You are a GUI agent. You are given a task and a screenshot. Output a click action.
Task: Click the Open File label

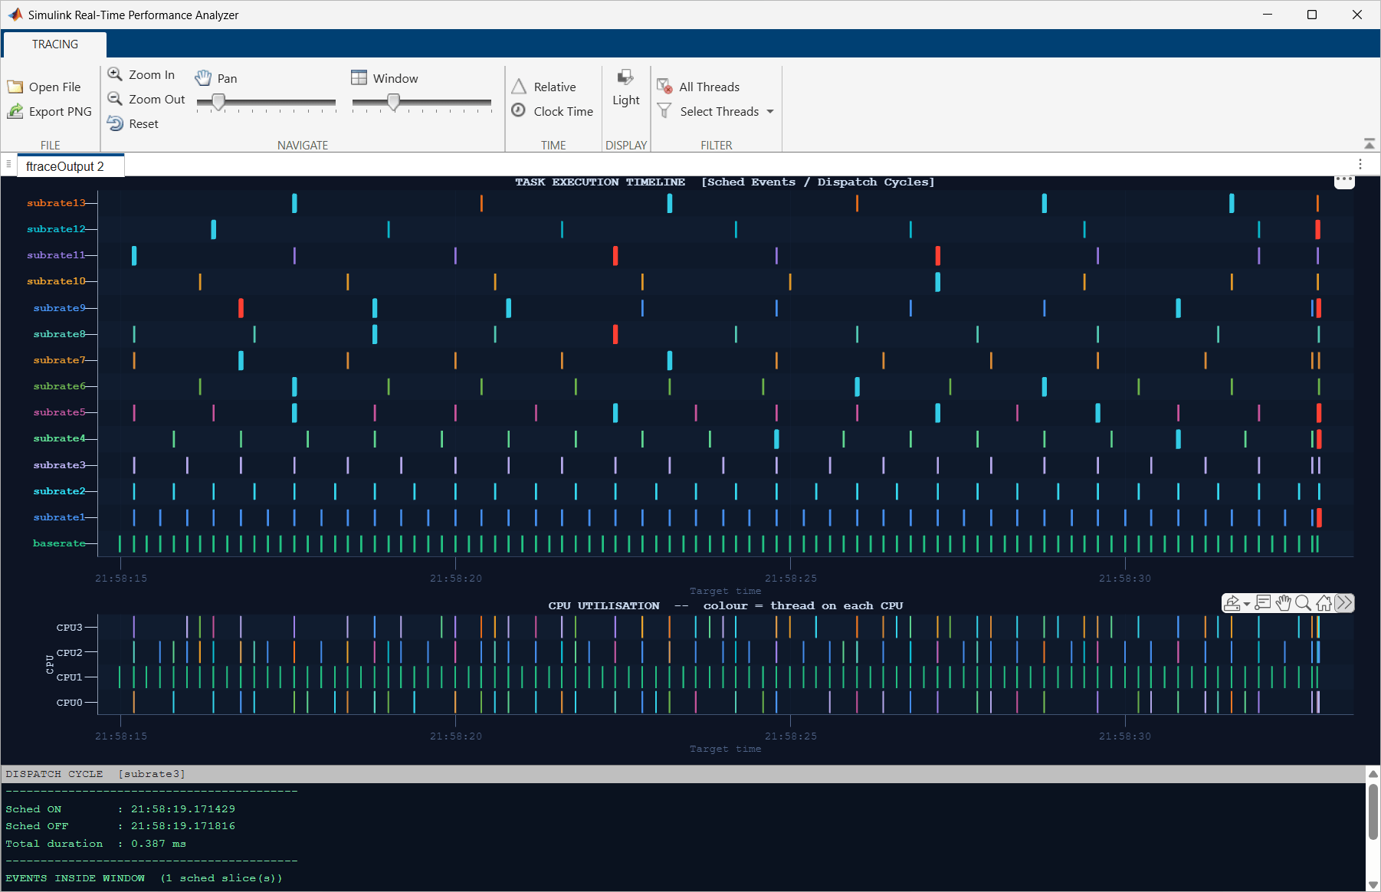[54, 87]
